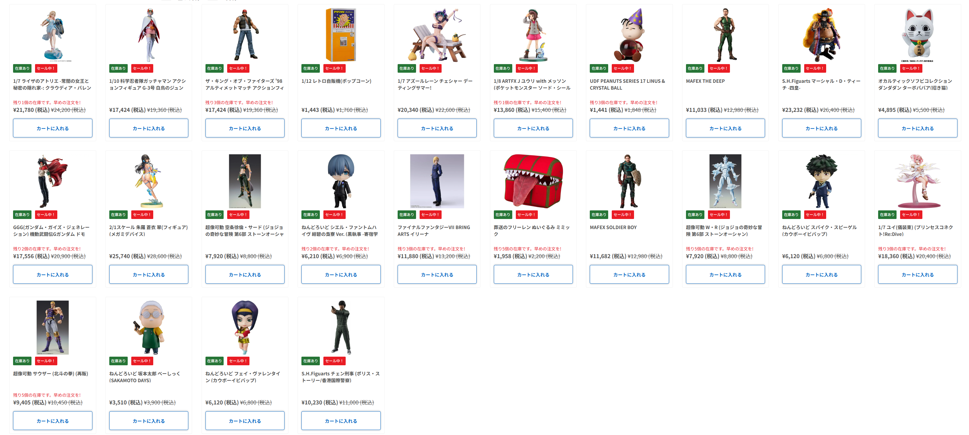Add MAFEX THE DEEP to cart
This screenshot has width=969, height=435.
[x=725, y=128]
